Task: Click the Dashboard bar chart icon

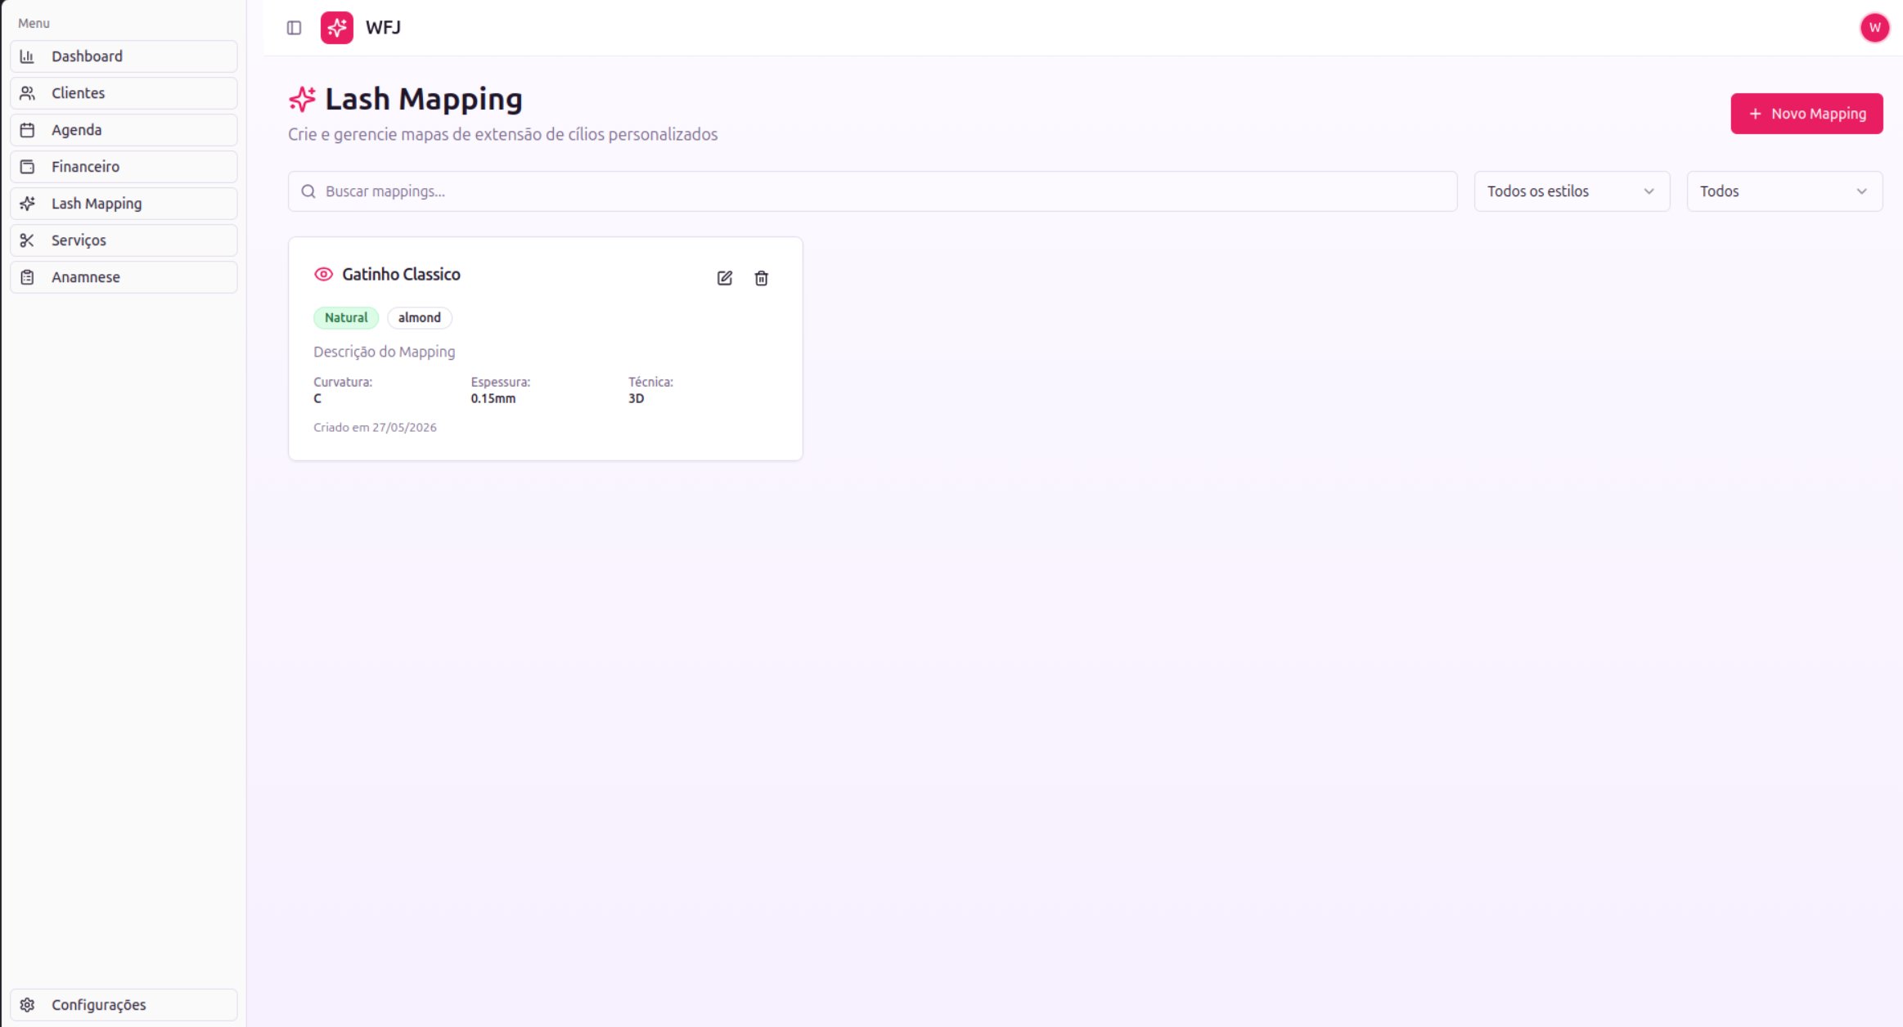Action: 27,56
